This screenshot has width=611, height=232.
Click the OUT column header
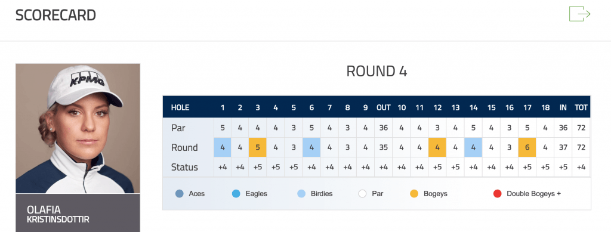(384, 107)
